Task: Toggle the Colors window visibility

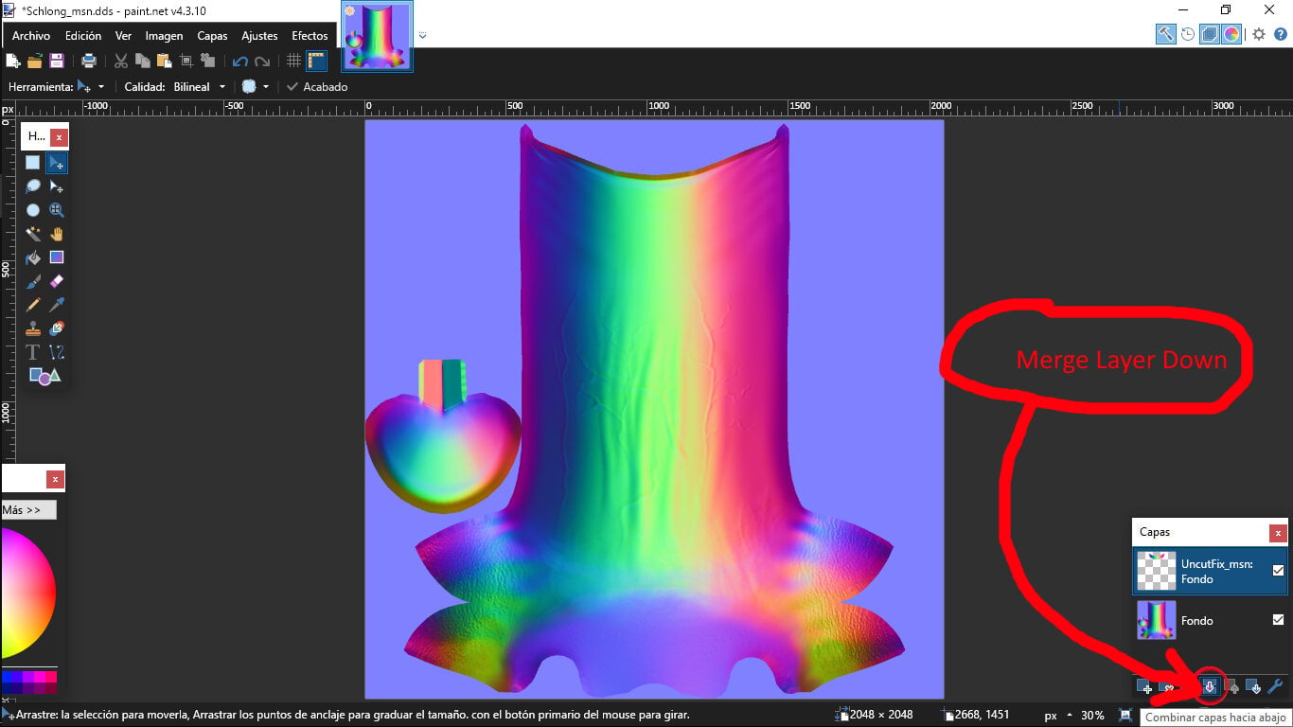Action: click(x=1231, y=34)
